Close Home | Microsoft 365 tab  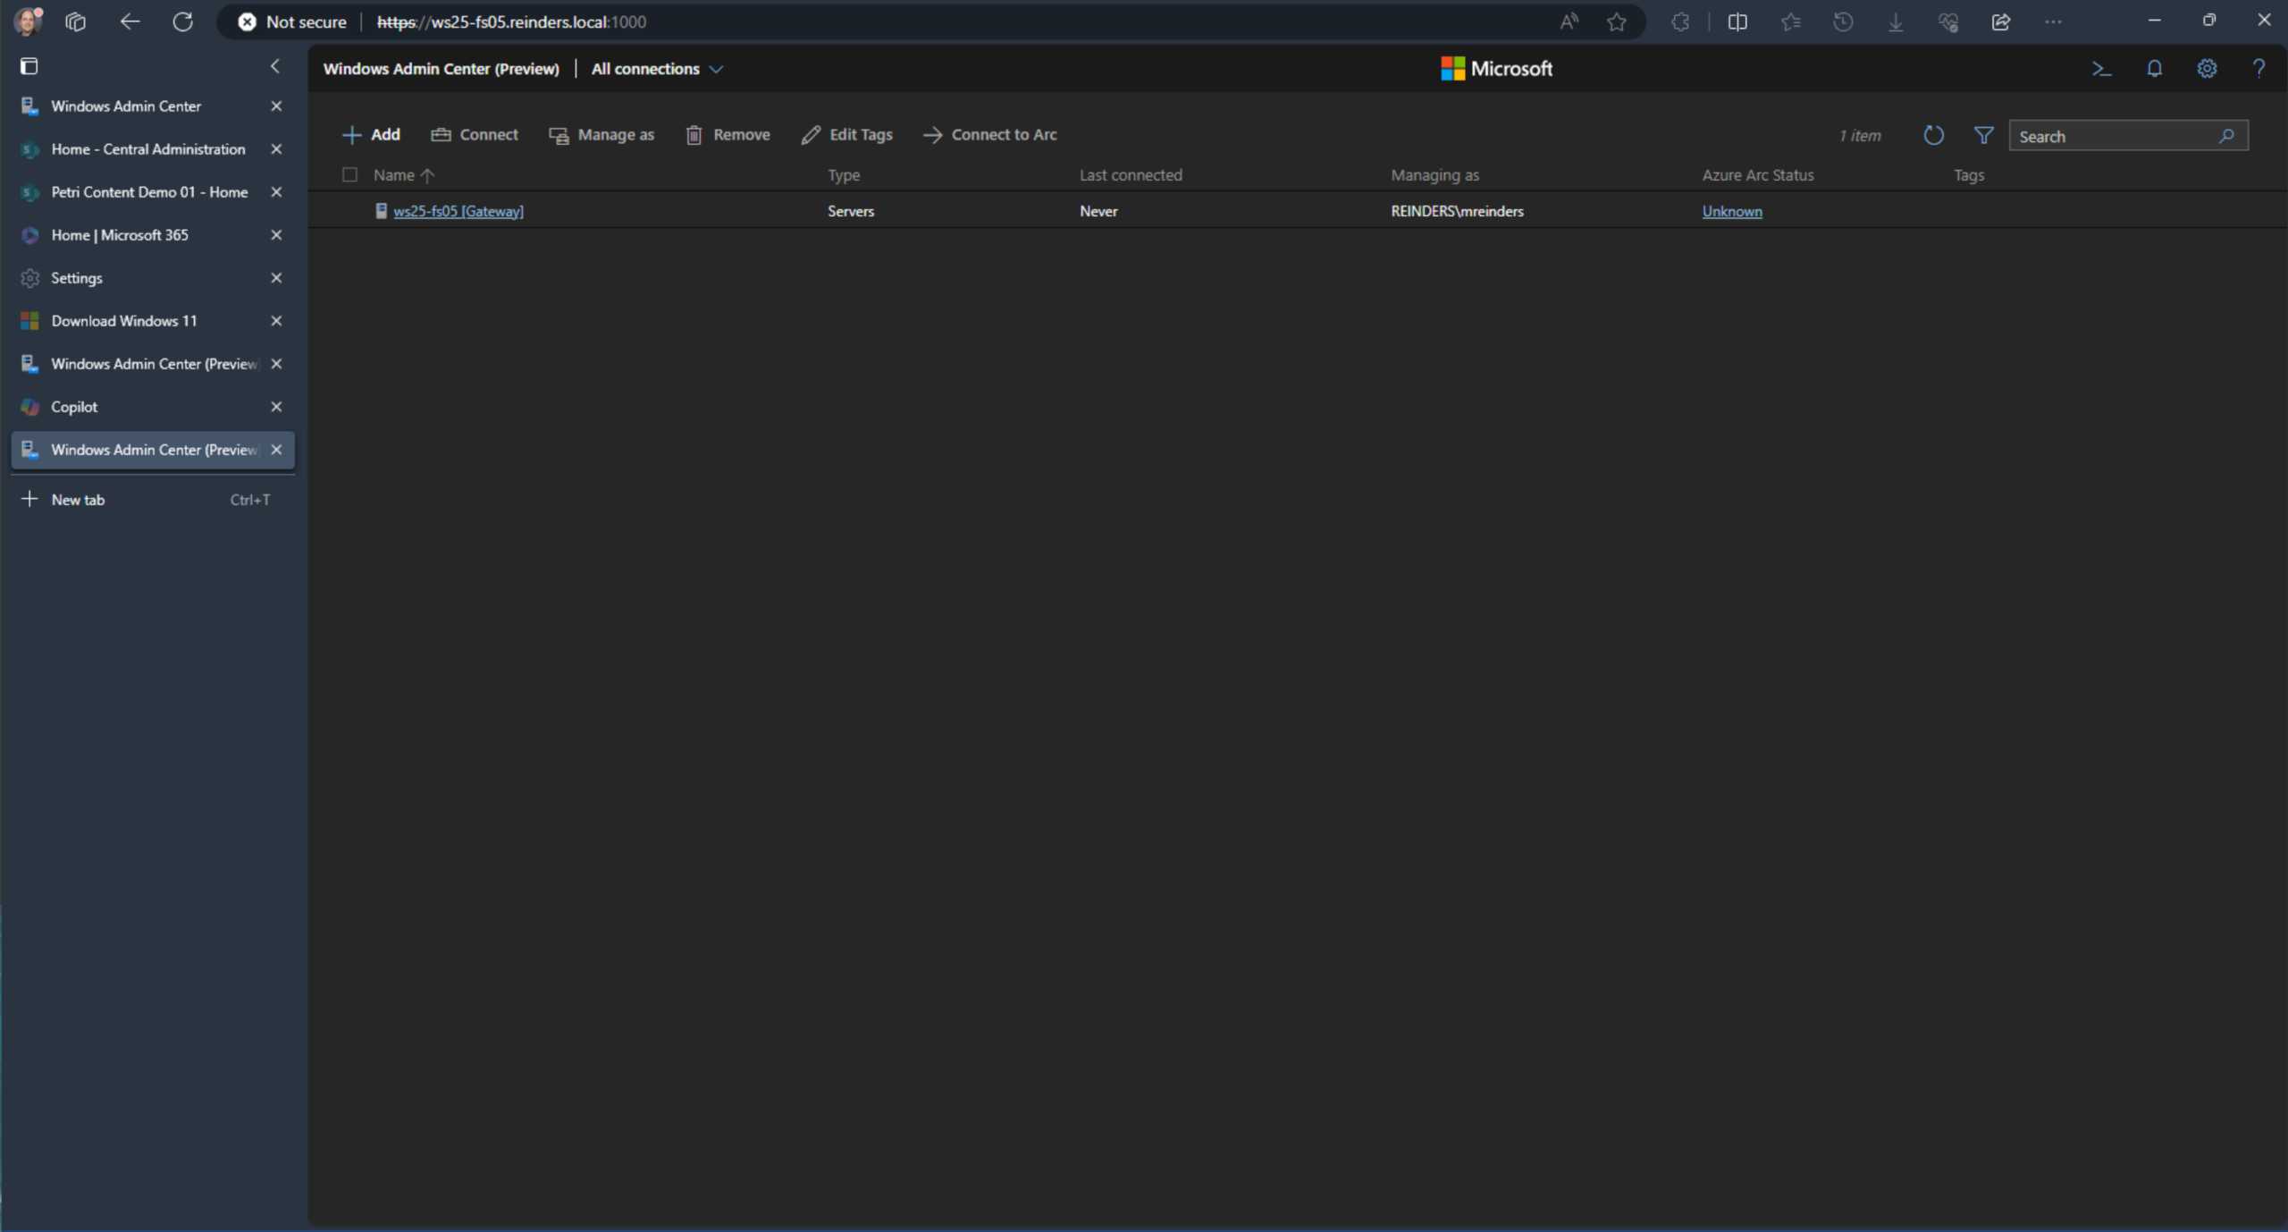coord(276,235)
